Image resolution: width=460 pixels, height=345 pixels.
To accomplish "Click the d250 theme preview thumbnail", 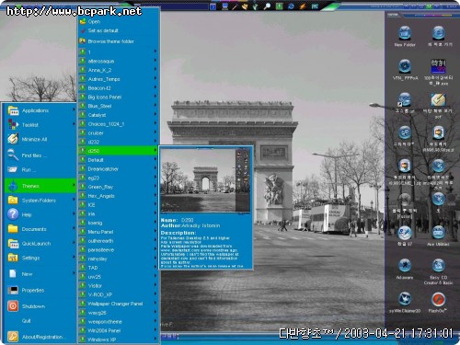I will [x=205, y=180].
